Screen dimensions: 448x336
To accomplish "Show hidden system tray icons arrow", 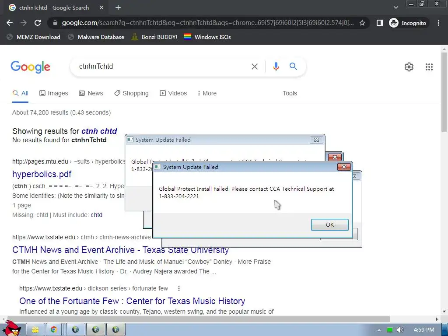I will pyautogui.click(x=379, y=330).
